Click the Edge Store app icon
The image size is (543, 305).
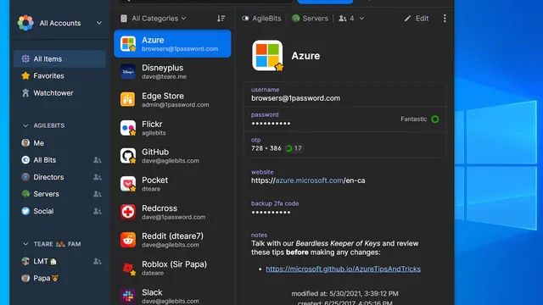click(x=128, y=100)
